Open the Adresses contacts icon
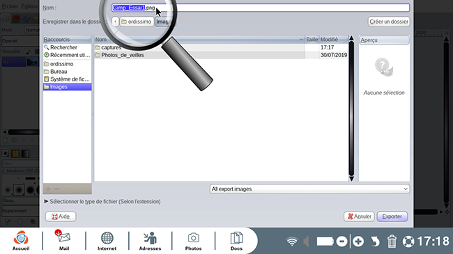 [x=150, y=241]
